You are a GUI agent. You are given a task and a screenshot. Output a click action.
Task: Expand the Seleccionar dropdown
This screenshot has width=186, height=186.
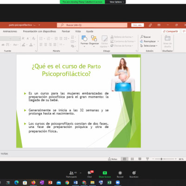(x=149, y=46)
